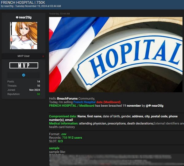Click the blurred sample data block
184x166 pixels.
coord(116,160)
